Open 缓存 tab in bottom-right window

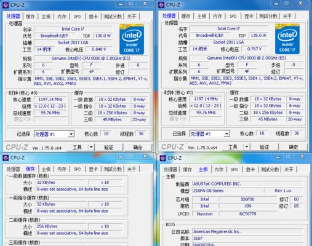[187, 170]
